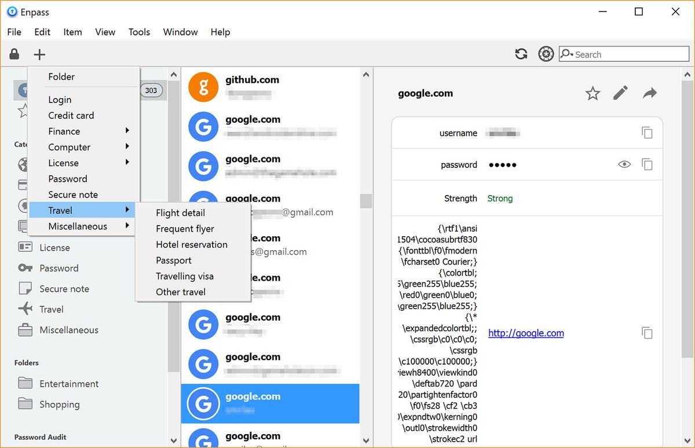Open the add new item menu
The height and width of the screenshot is (448, 695).
coord(39,54)
